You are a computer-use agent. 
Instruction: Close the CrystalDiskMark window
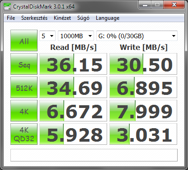tap(174, 4)
